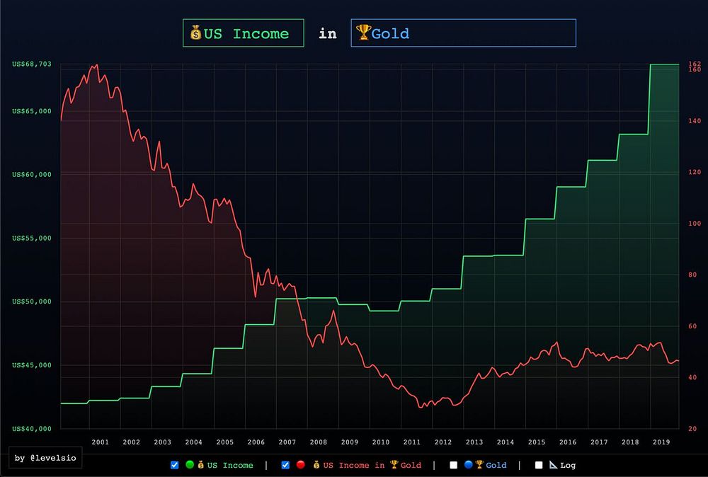
Task: Click the trophy icon in Gold selector
Action: pos(363,33)
